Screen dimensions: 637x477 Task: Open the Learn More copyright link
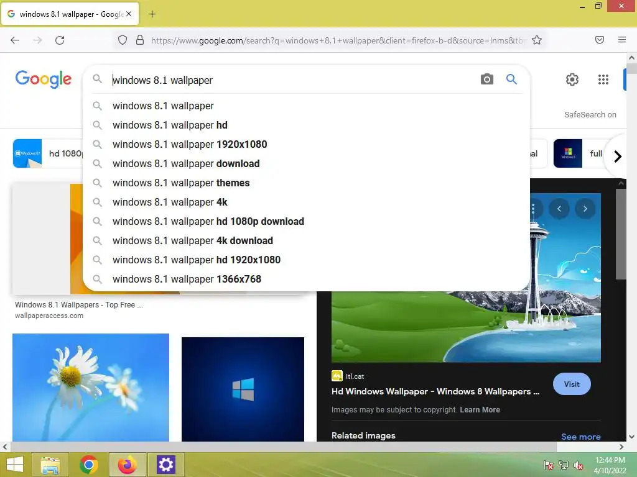coord(480,410)
